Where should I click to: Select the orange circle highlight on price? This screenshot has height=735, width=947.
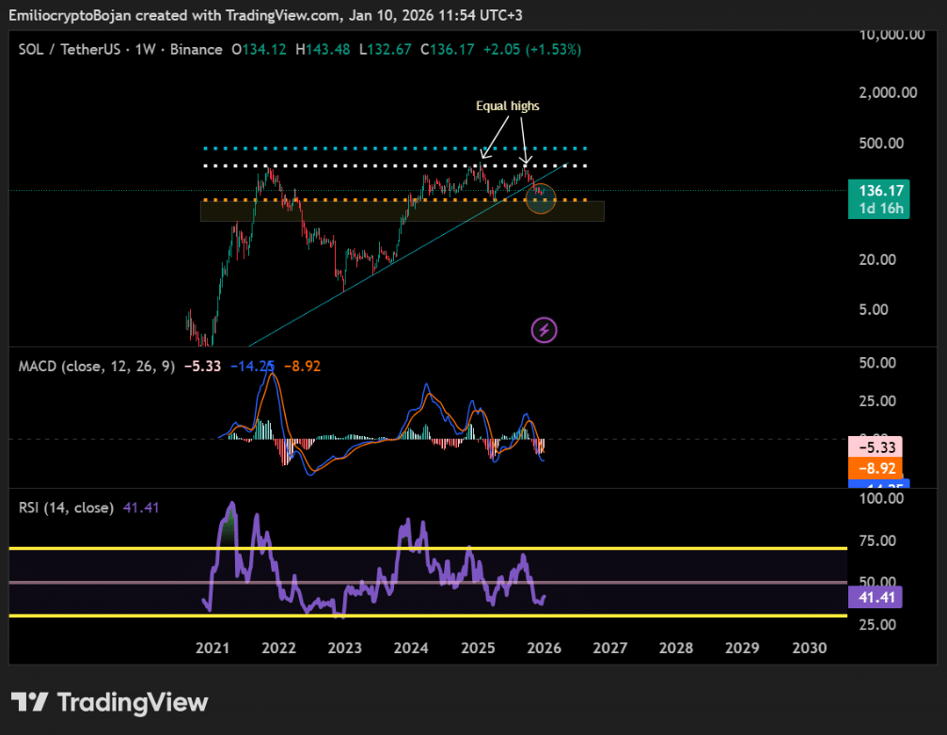(542, 198)
